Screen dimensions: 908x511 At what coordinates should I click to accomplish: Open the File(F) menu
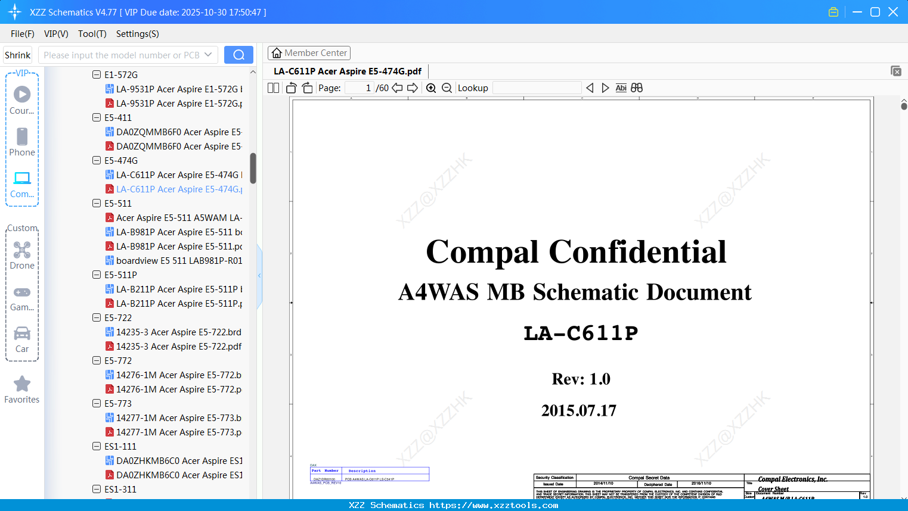coord(23,34)
